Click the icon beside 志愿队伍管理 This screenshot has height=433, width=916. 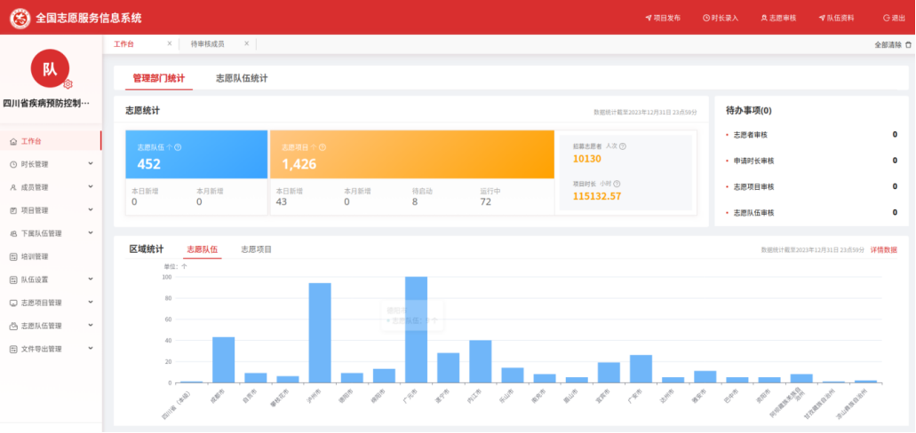click(13, 326)
